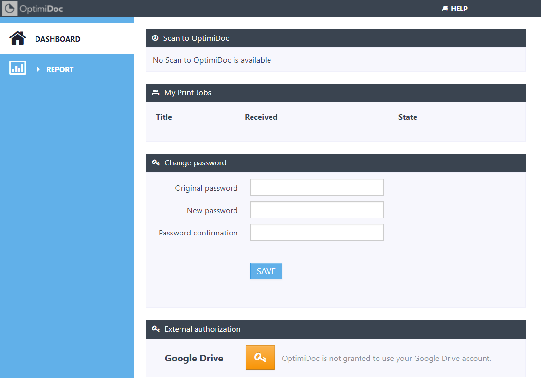Click the State column header
The height and width of the screenshot is (378, 541).
coord(408,117)
